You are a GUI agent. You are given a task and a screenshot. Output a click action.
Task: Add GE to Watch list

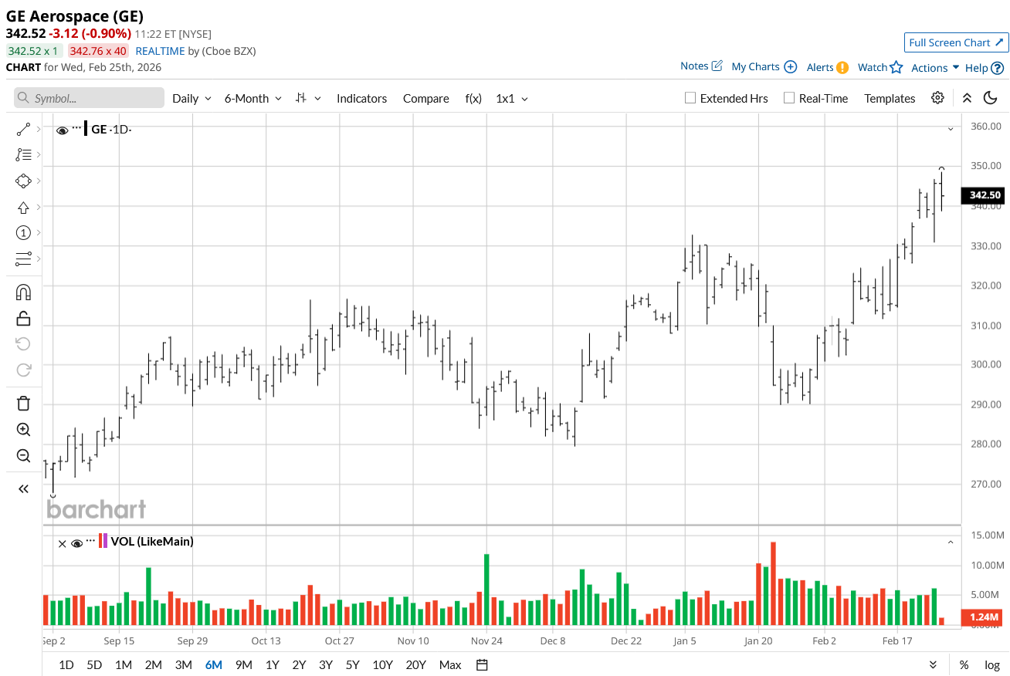880,67
